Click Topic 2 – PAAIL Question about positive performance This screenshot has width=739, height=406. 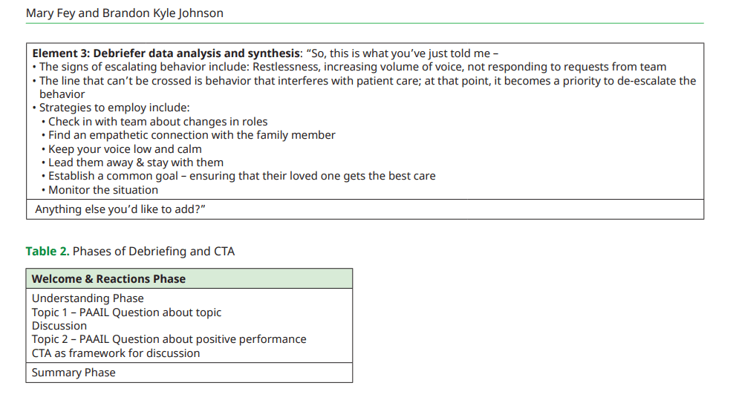[169, 339]
